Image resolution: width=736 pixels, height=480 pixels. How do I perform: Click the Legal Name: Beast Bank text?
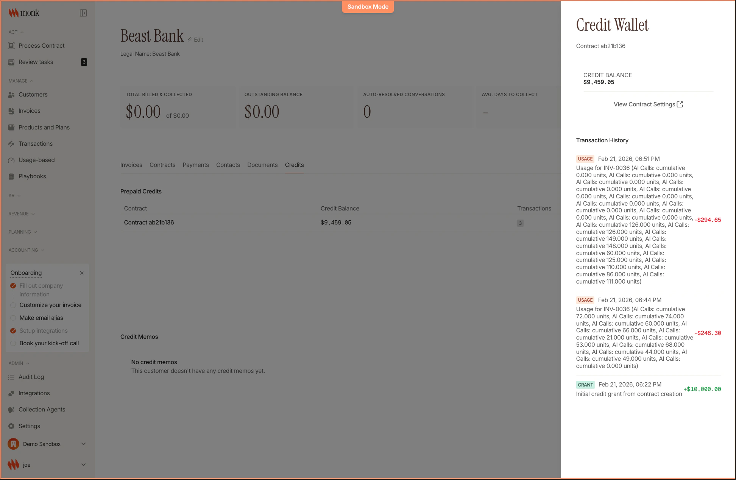tap(150, 54)
